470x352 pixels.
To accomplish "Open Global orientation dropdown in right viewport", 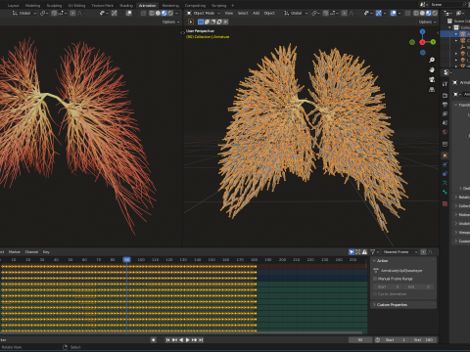I will [x=296, y=13].
